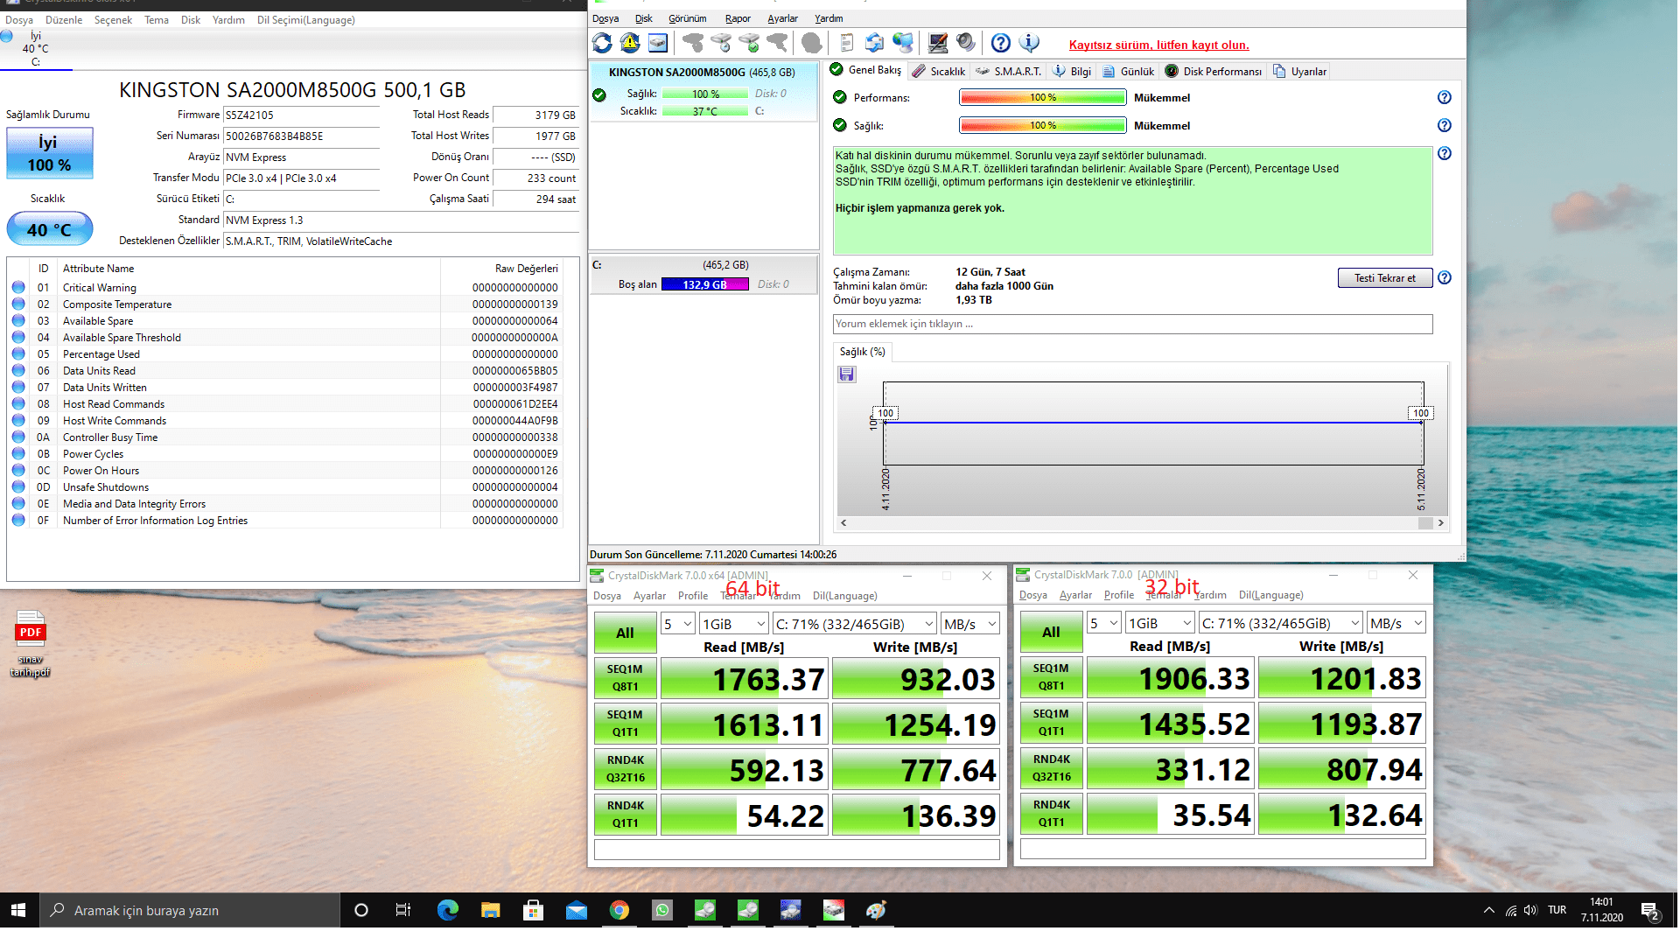The width and height of the screenshot is (1680, 945).
Task: Click the refresh icon in Hard Disk Sentinel toolbar
Action: click(602, 43)
